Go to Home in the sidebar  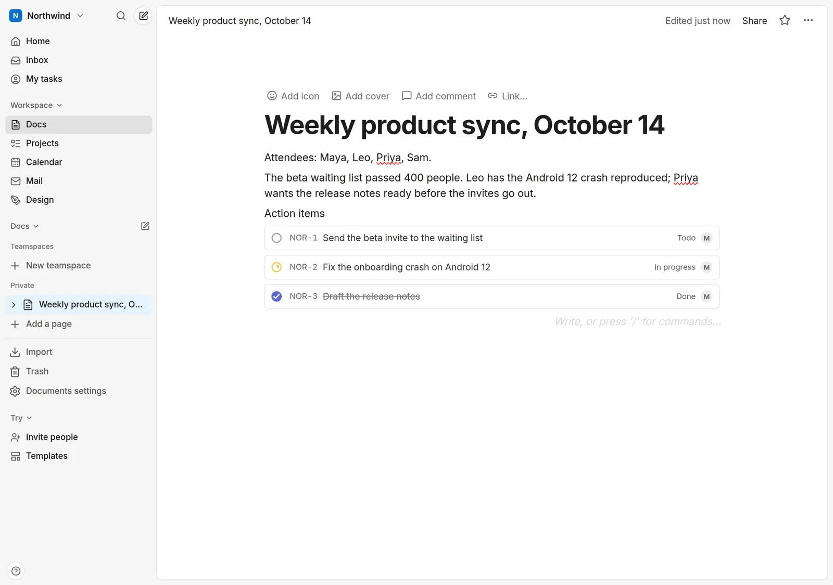pos(79,41)
